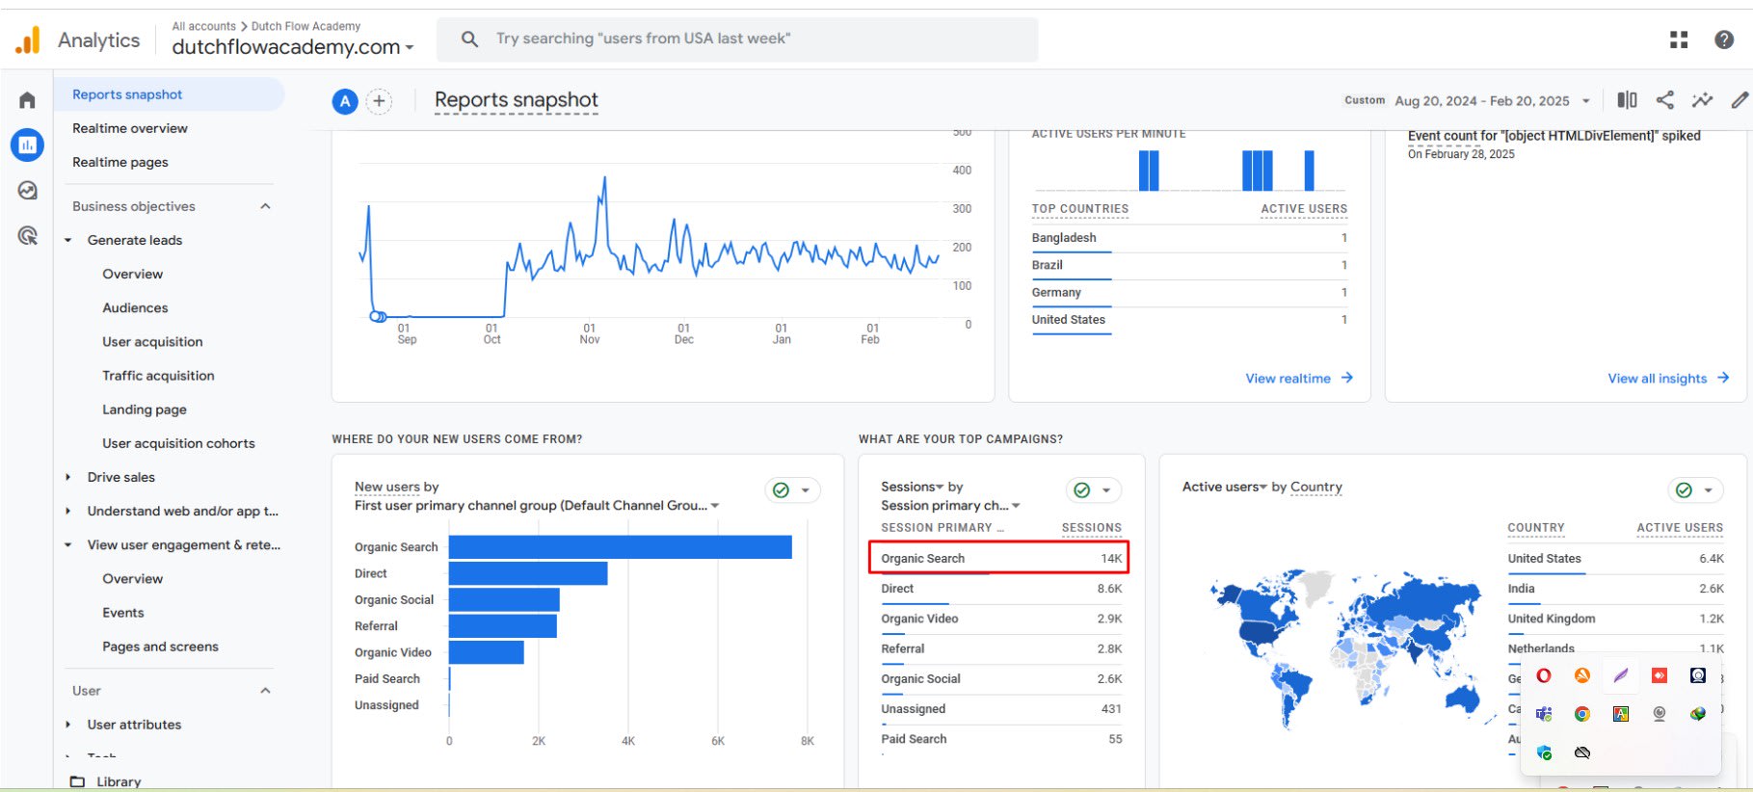Image resolution: width=1753 pixels, height=792 pixels.
Task: Open the red AnyDesk tray icon
Action: [1660, 675]
